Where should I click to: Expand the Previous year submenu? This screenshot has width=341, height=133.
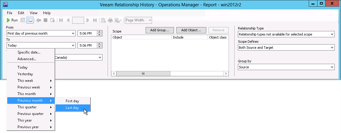(31, 127)
